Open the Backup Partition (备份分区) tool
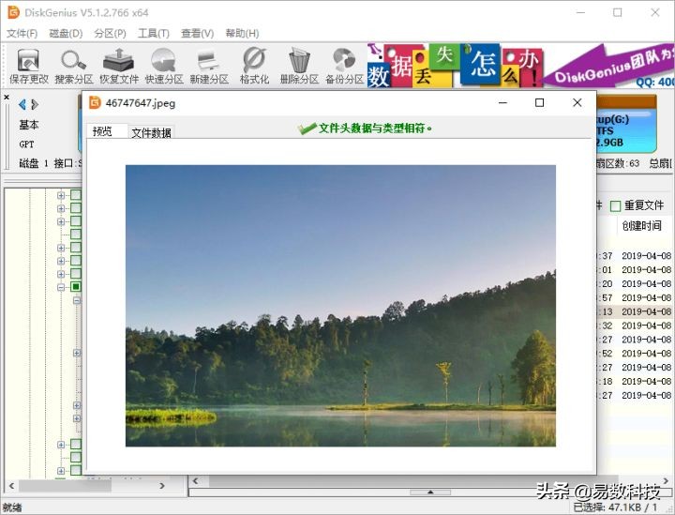675x515 pixels. [344, 66]
